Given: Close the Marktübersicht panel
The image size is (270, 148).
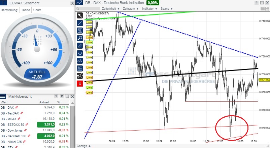Looking at the screenshot, I should [72, 96].
